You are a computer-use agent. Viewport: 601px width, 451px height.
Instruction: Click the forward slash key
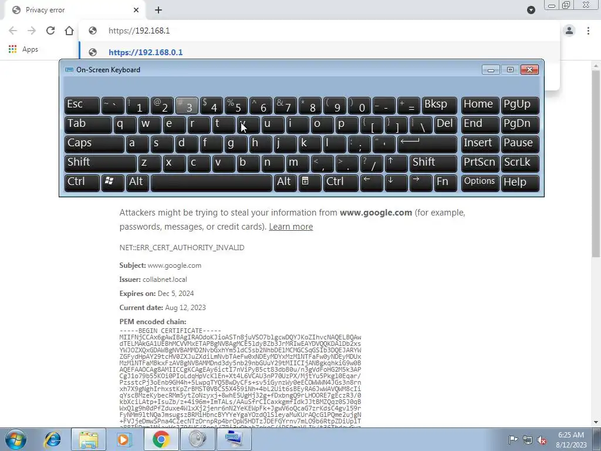(x=372, y=163)
